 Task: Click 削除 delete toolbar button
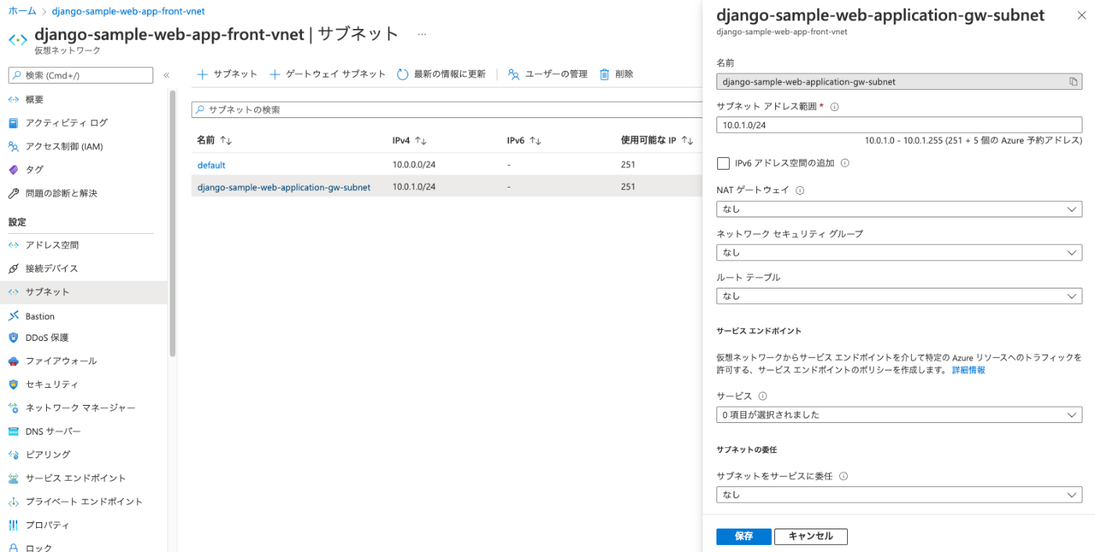coord(616,74)
